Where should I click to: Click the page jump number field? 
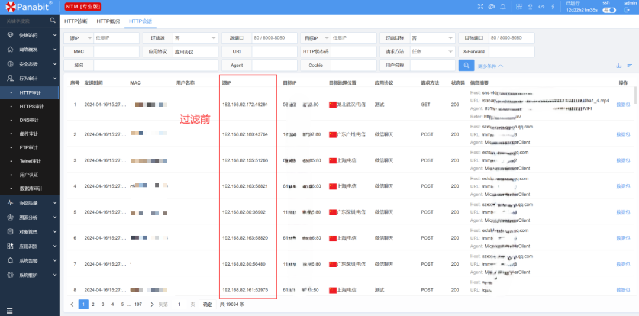click(179, 304)
